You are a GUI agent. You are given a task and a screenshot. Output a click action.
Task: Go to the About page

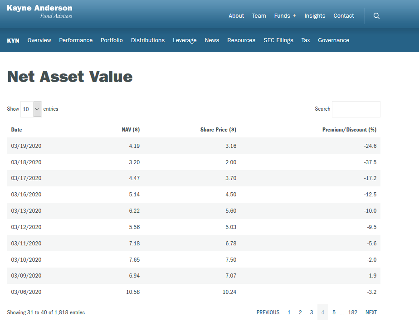point(236,16)
